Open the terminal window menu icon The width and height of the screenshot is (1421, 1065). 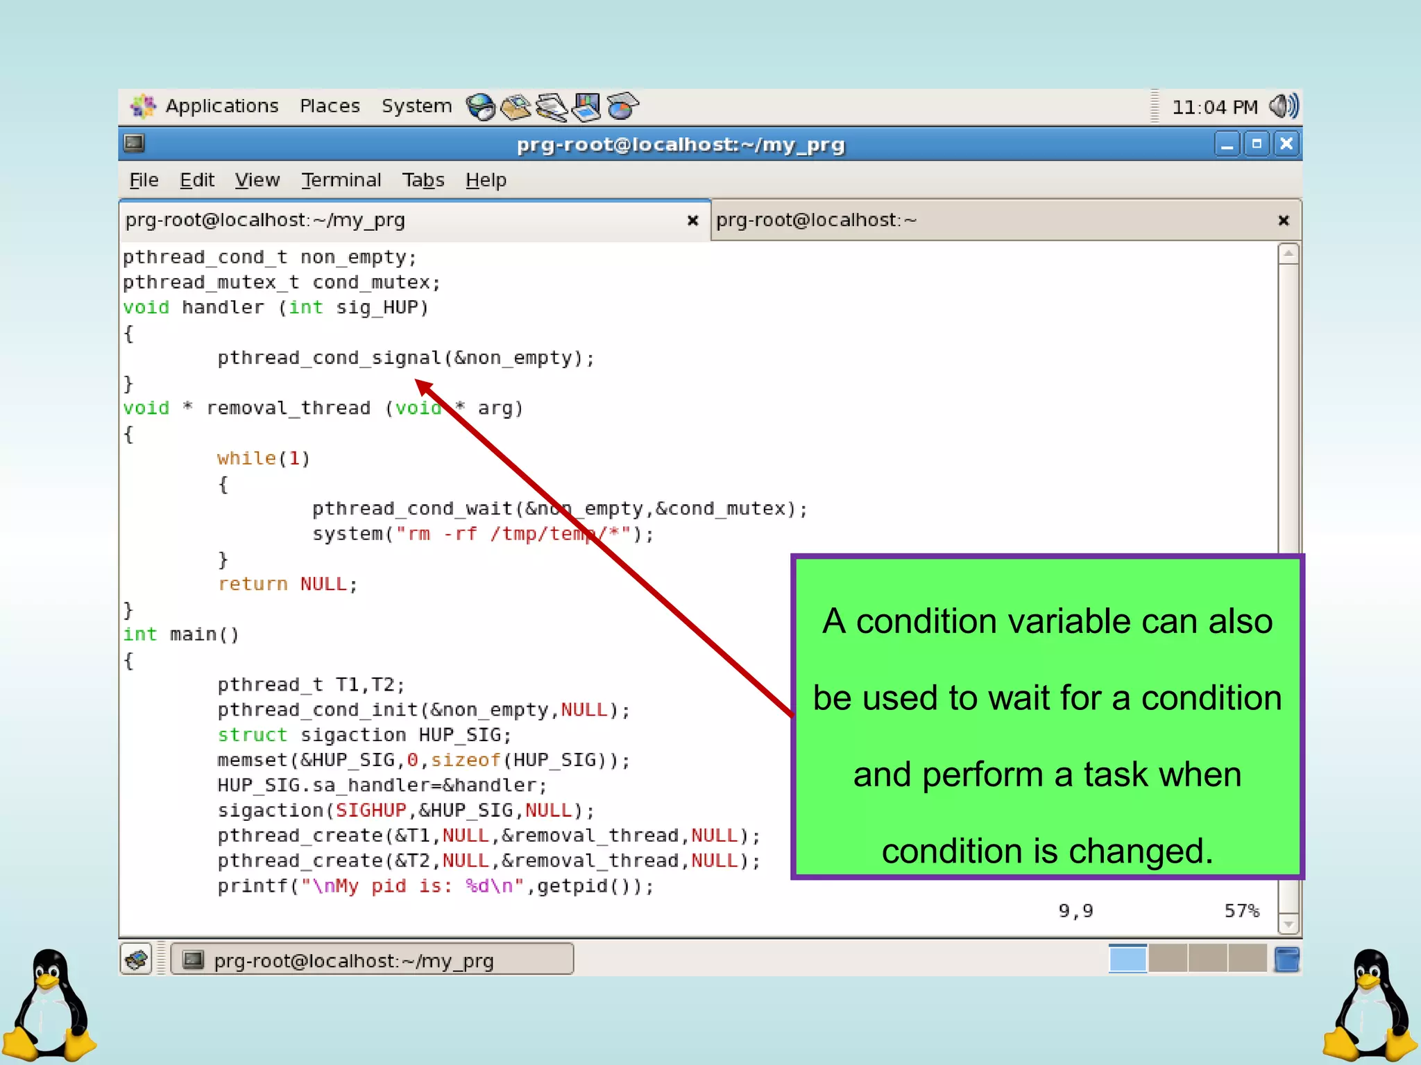pos(134,144)
